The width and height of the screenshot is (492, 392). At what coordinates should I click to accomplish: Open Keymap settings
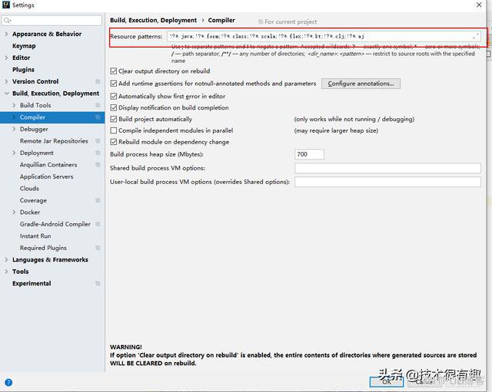tap(24, 46)
